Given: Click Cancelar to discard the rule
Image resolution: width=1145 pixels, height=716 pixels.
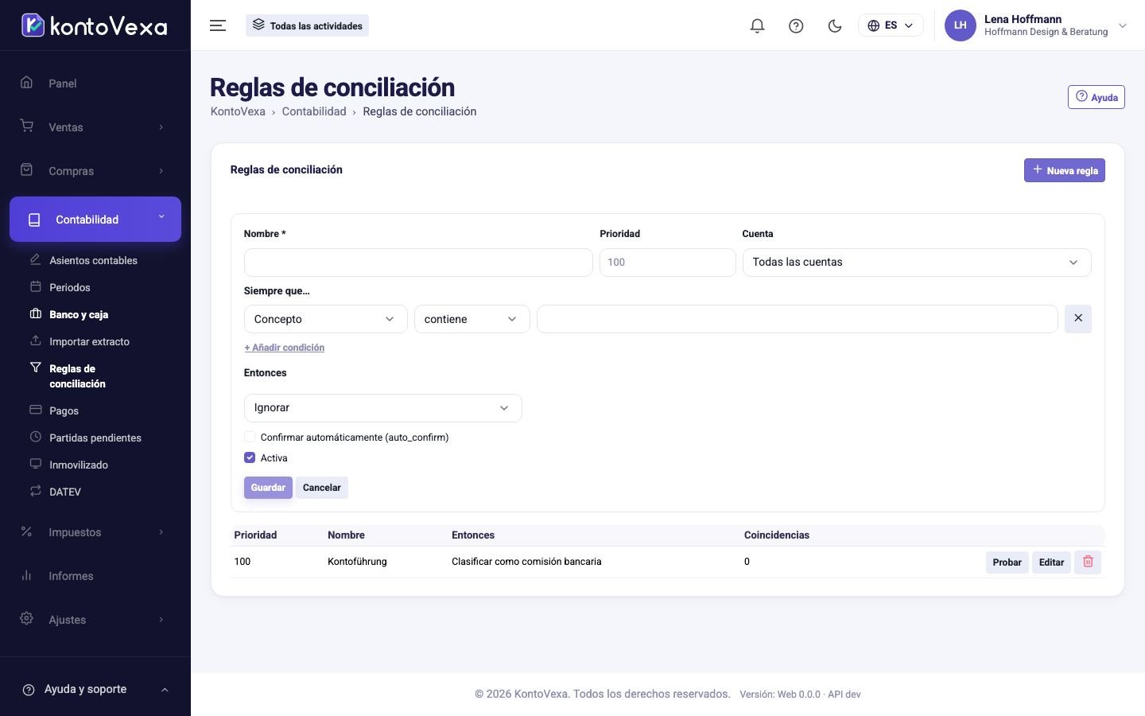Looking at the screenshot, I should [x=322, y=488].
